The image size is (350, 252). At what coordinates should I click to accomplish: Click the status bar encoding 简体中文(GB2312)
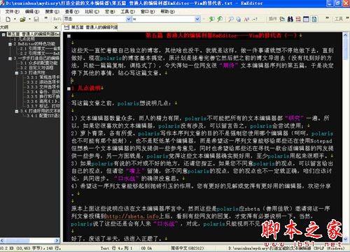pos(188,249)
